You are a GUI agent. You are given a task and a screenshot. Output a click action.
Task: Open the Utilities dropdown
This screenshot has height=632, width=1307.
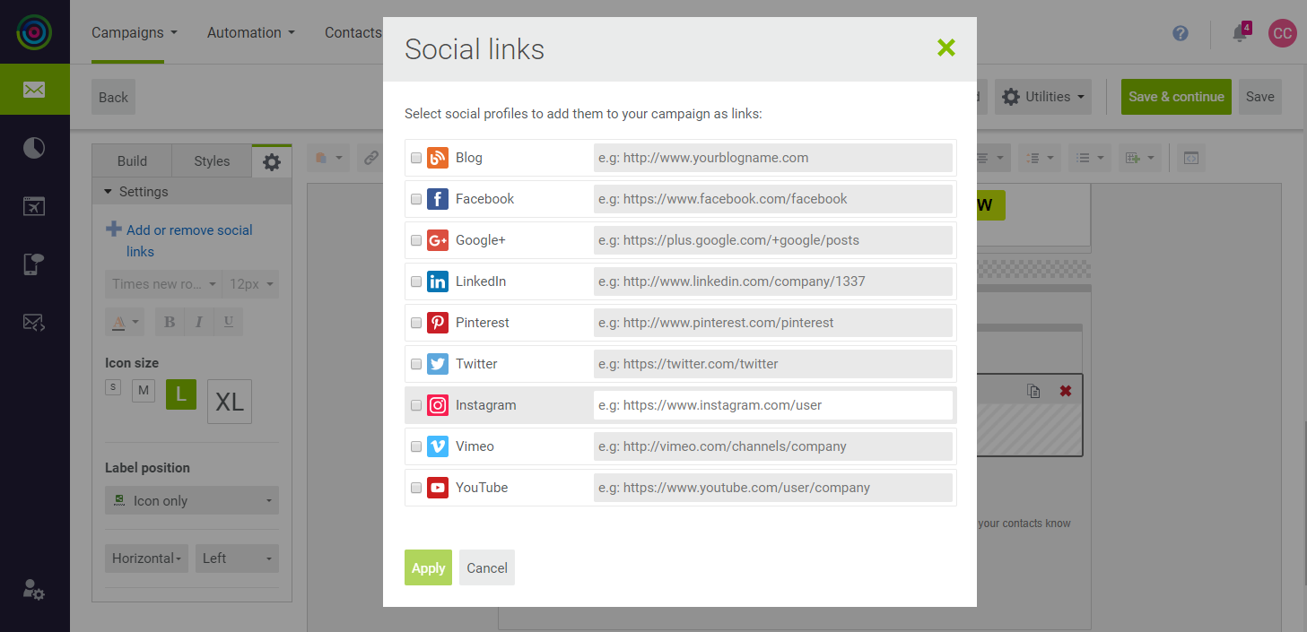pos(1042,97)
